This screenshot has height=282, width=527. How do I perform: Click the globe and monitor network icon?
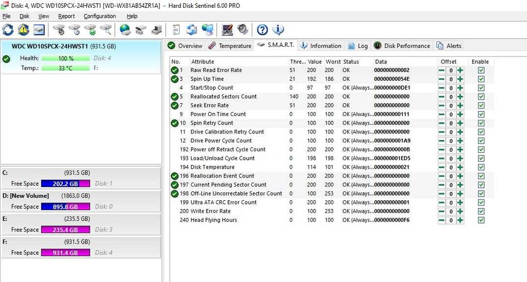[x=207, y=30]
